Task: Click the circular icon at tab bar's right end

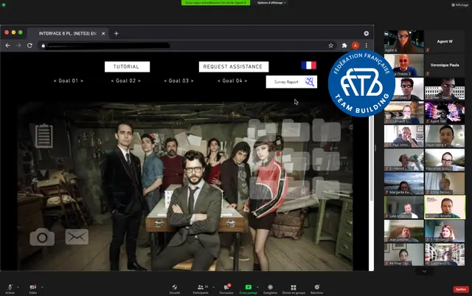Action: 366,33
